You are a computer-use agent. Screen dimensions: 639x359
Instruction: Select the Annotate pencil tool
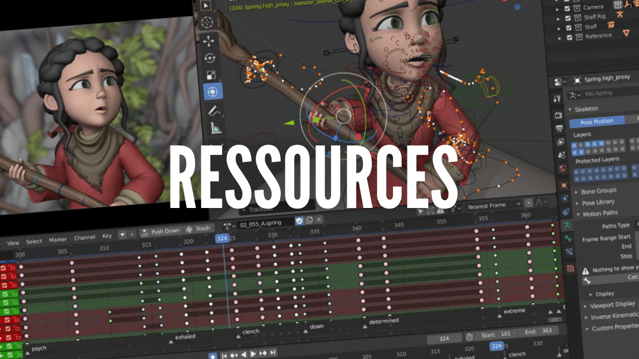click(x=215, y=111)
